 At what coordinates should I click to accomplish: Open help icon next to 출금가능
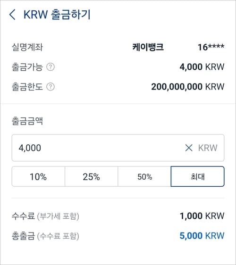tap(51, 67)
